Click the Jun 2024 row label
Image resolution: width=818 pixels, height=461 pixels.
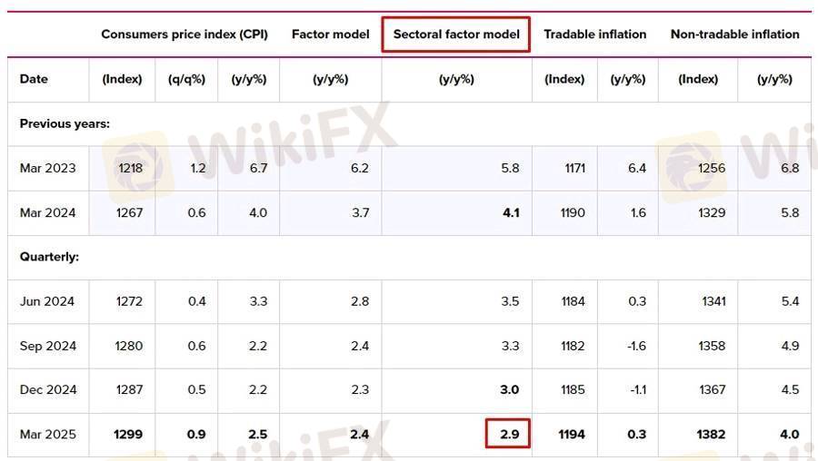click(47, 301)
